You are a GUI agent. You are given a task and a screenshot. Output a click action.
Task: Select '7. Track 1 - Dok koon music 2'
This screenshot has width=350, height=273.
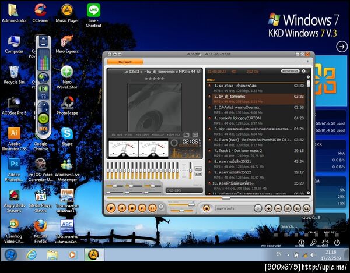pyautogui.click(x=256, y=153)
